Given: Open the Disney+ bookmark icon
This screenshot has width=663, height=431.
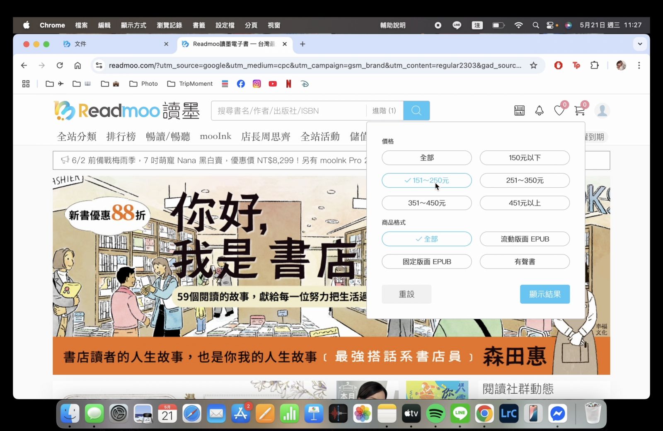Looking at the screenshot, I should pyautogui.click(x=305, y=84).
